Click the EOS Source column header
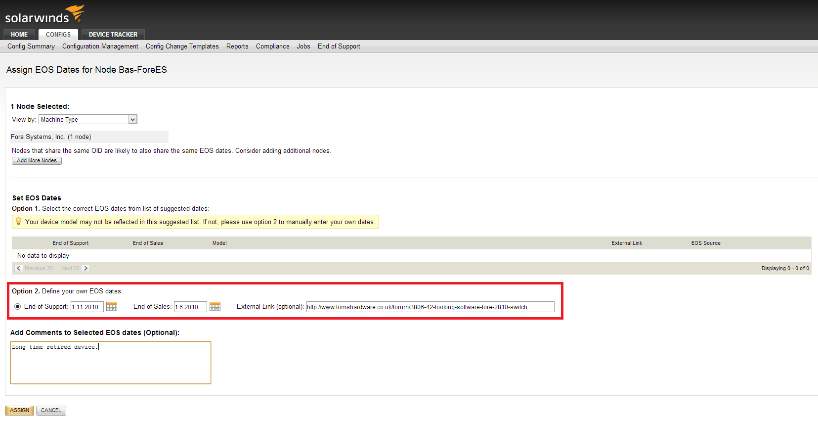The image size is (818, 424). pos(706,243)
